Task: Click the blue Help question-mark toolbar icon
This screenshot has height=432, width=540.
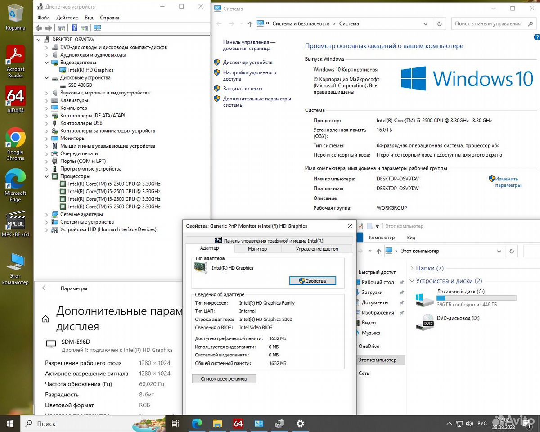Action: point(74,28)
